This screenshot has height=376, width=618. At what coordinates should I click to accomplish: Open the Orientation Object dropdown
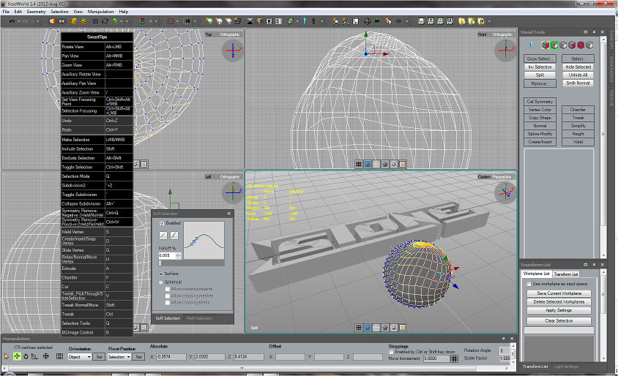pos(78,357)
